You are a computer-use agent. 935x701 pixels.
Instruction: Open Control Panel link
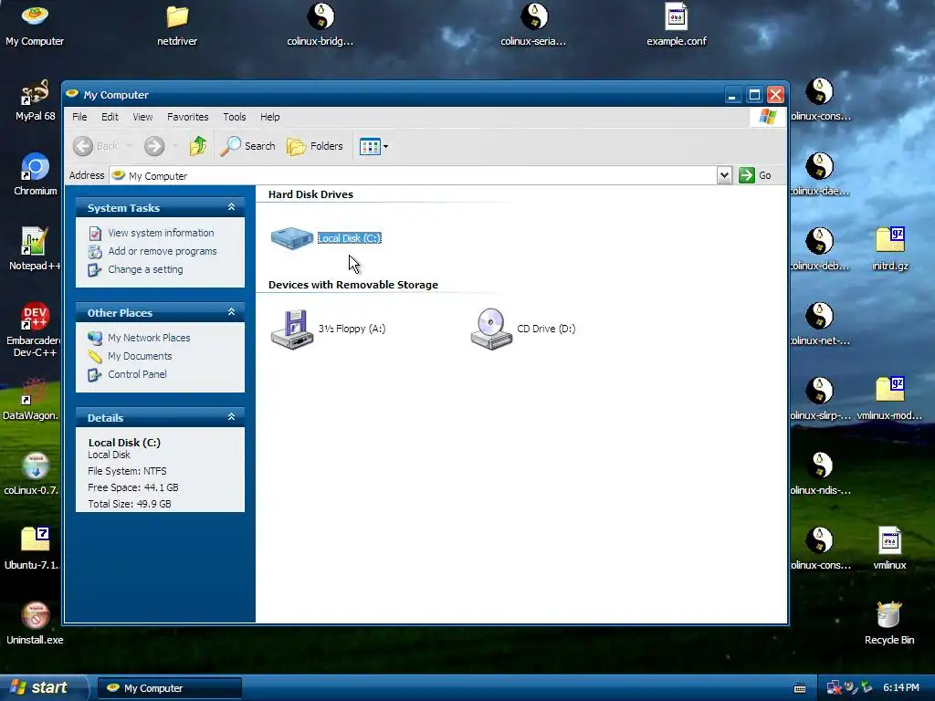point(137,374)
